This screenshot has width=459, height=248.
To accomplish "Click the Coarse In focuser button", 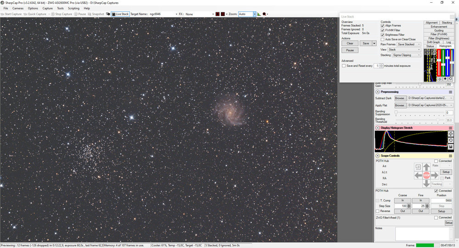I will coord(403,200).
